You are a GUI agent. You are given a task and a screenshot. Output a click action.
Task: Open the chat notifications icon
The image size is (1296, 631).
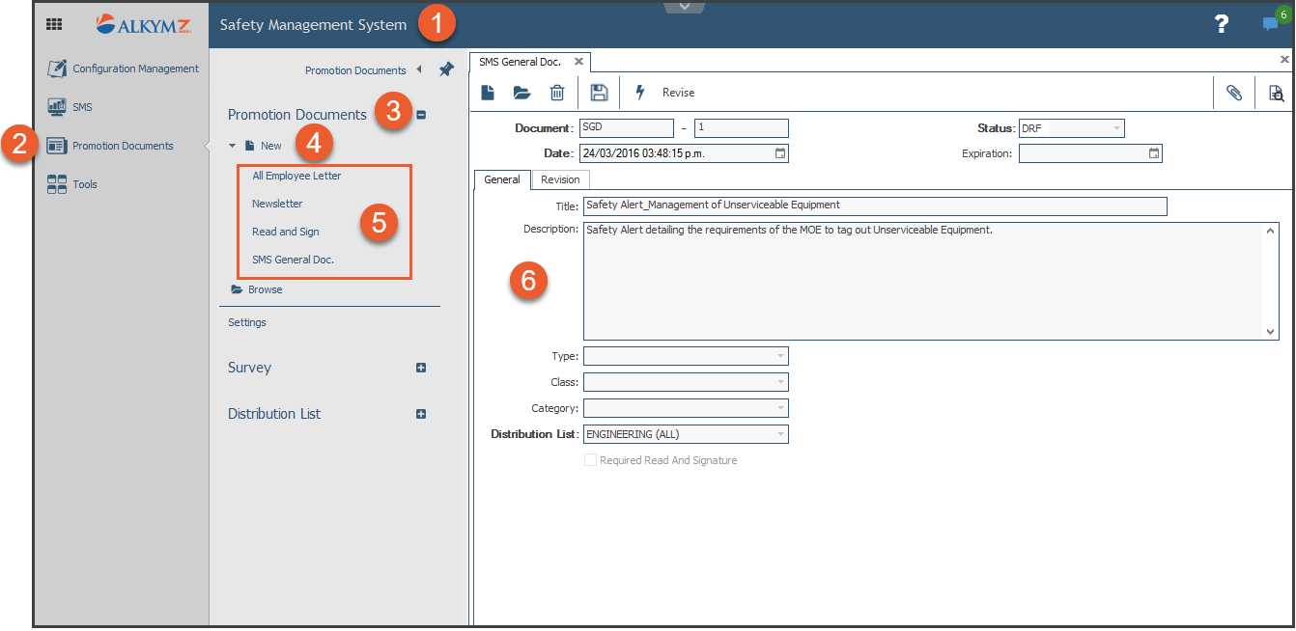[1271, 25]
